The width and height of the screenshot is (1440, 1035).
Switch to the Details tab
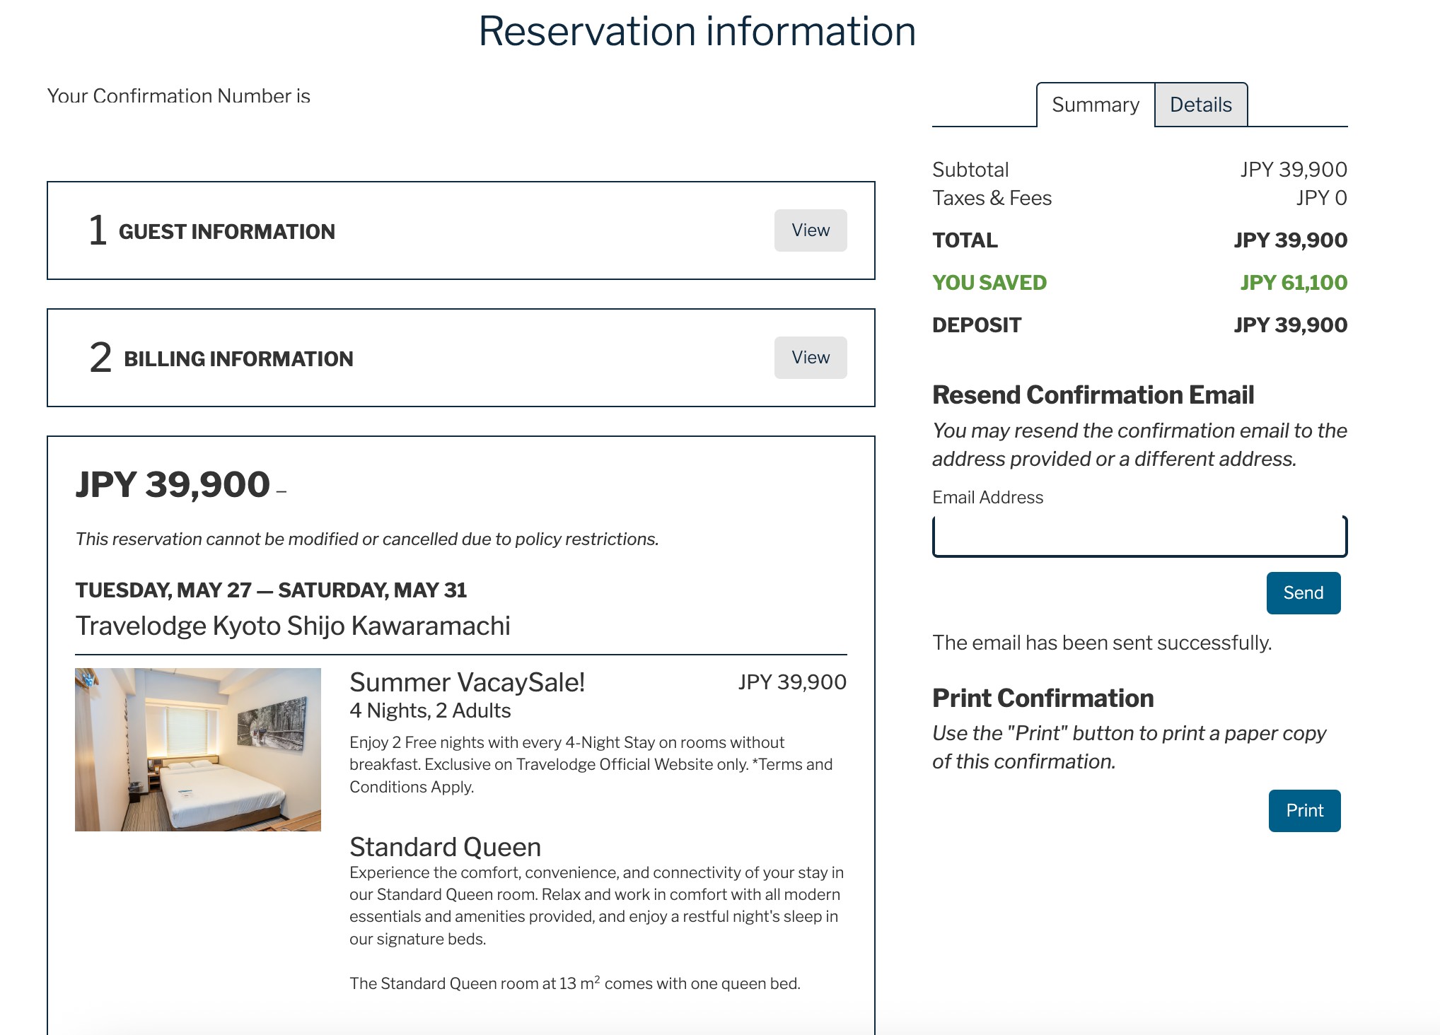pyautogui.click(x=1201, y=105)
